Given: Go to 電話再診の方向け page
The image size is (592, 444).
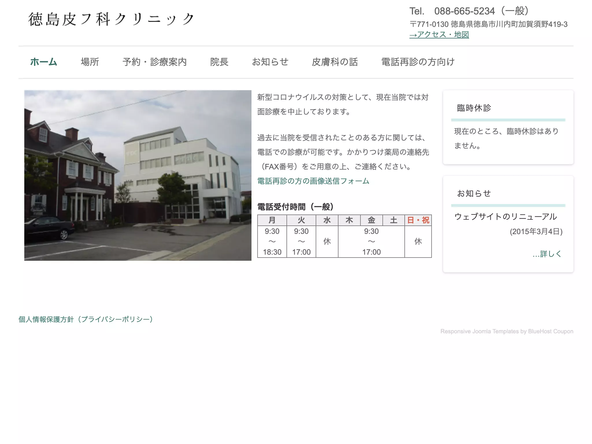Looking at the screenshot, I should click(418, 62).
